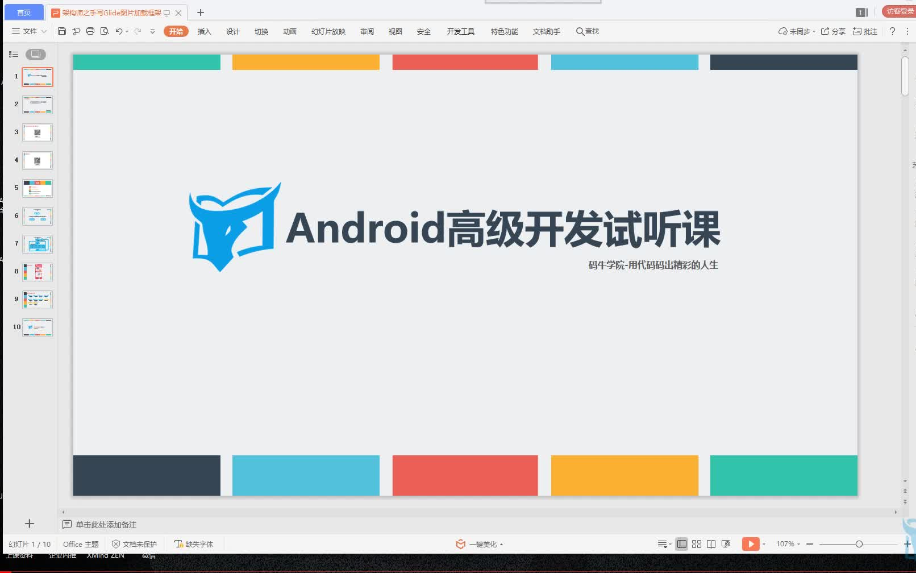The width and height of the screenshot is (916, 573).
Task: Open the 动画 animation tab
Action: click(x=289, y=31)
